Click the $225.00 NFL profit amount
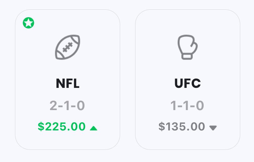The image size is (254, 162). tap(62, 127)
